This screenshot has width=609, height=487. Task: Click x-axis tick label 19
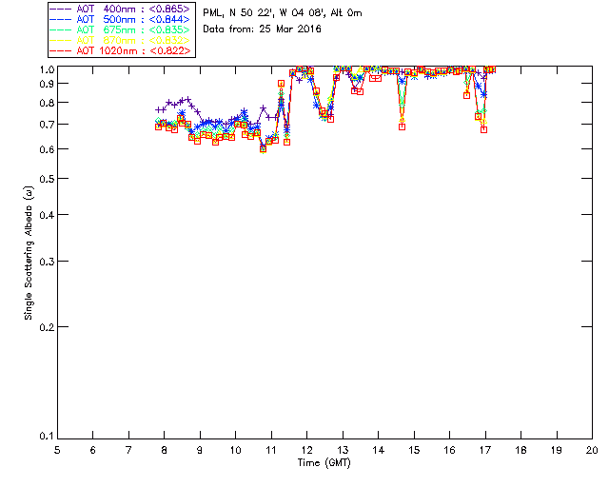[x=557, y=450]
